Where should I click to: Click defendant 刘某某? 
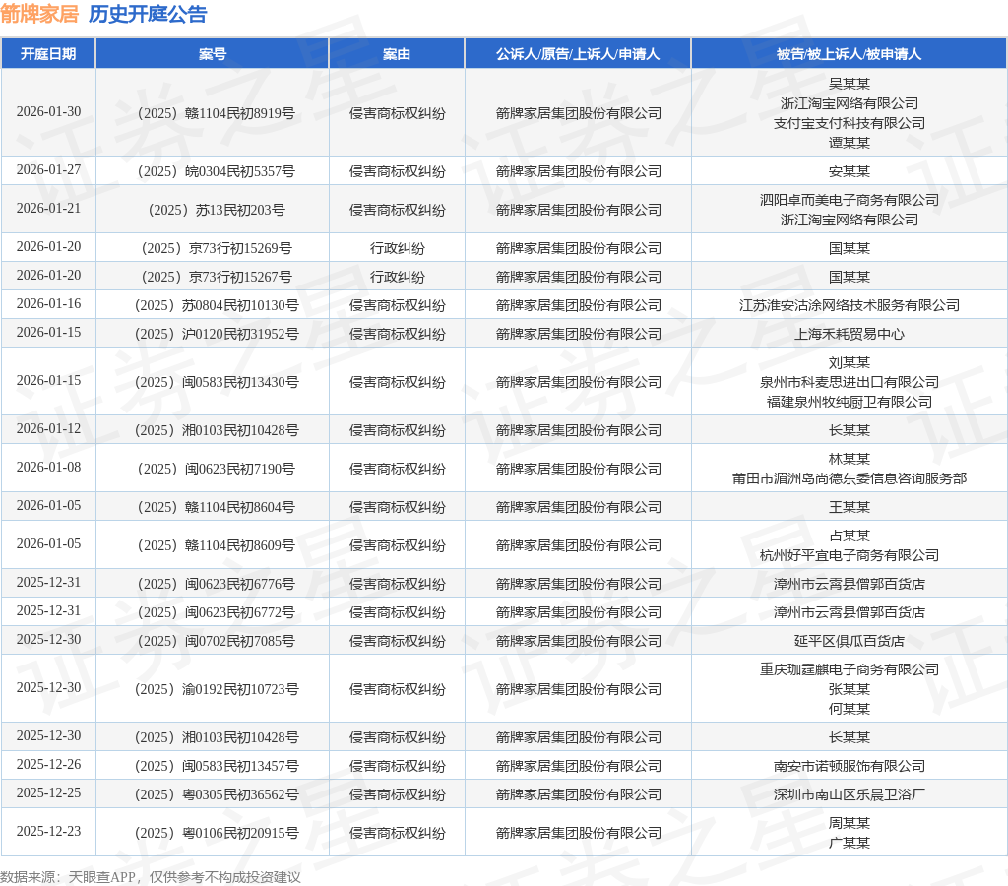850,362
